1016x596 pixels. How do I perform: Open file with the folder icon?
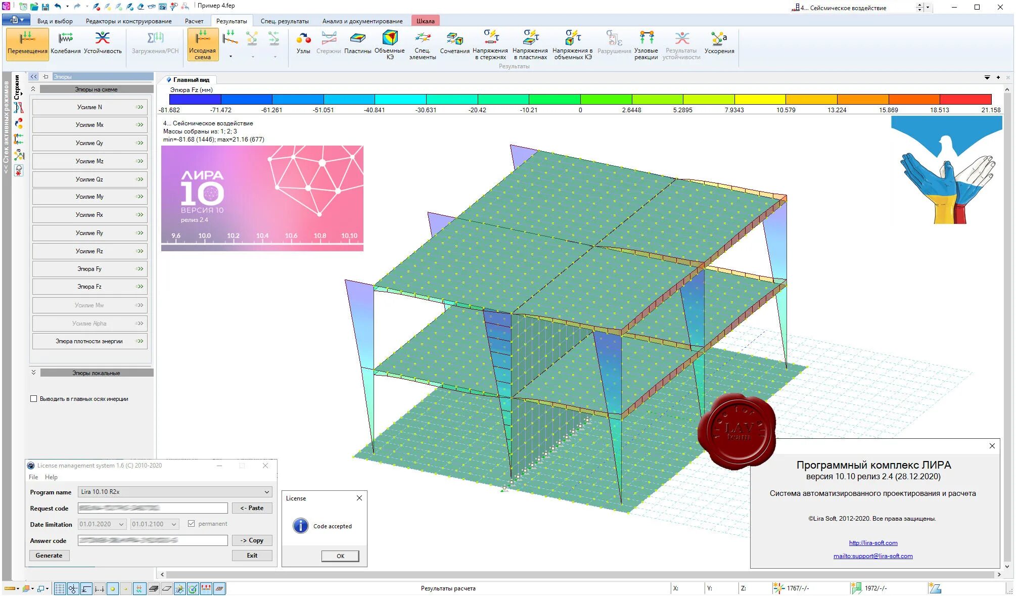coord(34,7)
